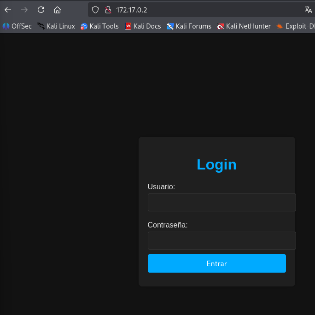Open the tracking protection shield panel
This screenshot has height=315, width=315.
pos(95,10)
